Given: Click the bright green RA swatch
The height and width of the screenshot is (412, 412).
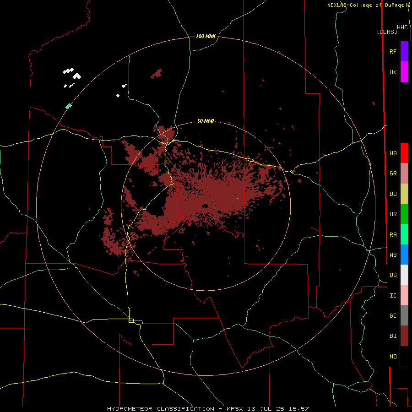Looking at the screenshot, I should click(x=404, y=234).
